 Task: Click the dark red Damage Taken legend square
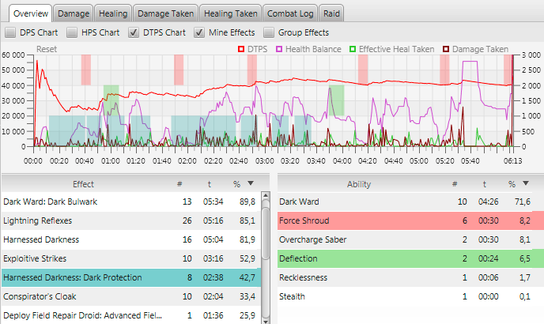pos(446,49)
